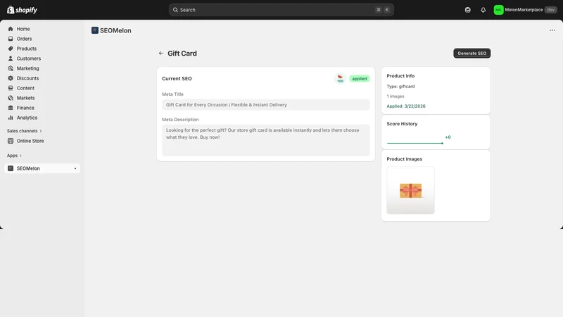563x317 pixels.
Task: Click the green MEL store avatar
Action: tap(498, 10)
